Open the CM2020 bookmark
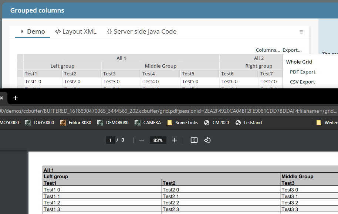Image resolution: width=338 pixels, height=214 pixels. pyautogui.click(x=217, y=123)
